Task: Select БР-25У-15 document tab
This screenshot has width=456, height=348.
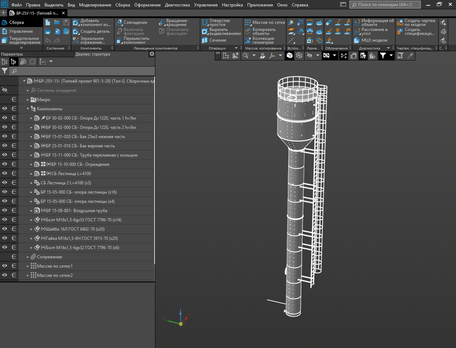Action: pyautogui.click(x=37, y=13)
